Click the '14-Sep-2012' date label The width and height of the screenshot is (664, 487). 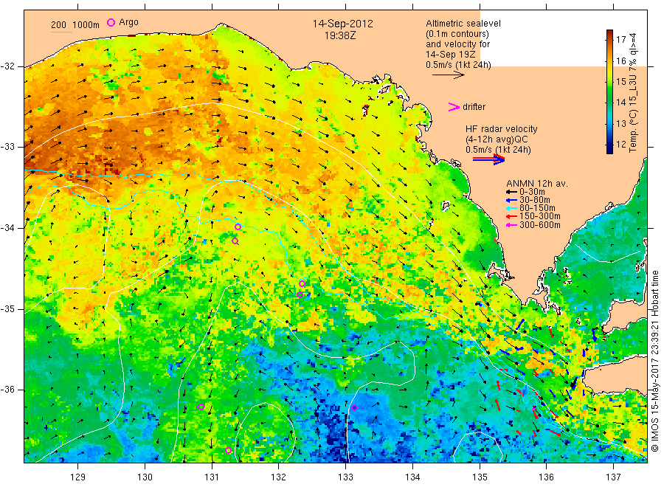point(342,24)
